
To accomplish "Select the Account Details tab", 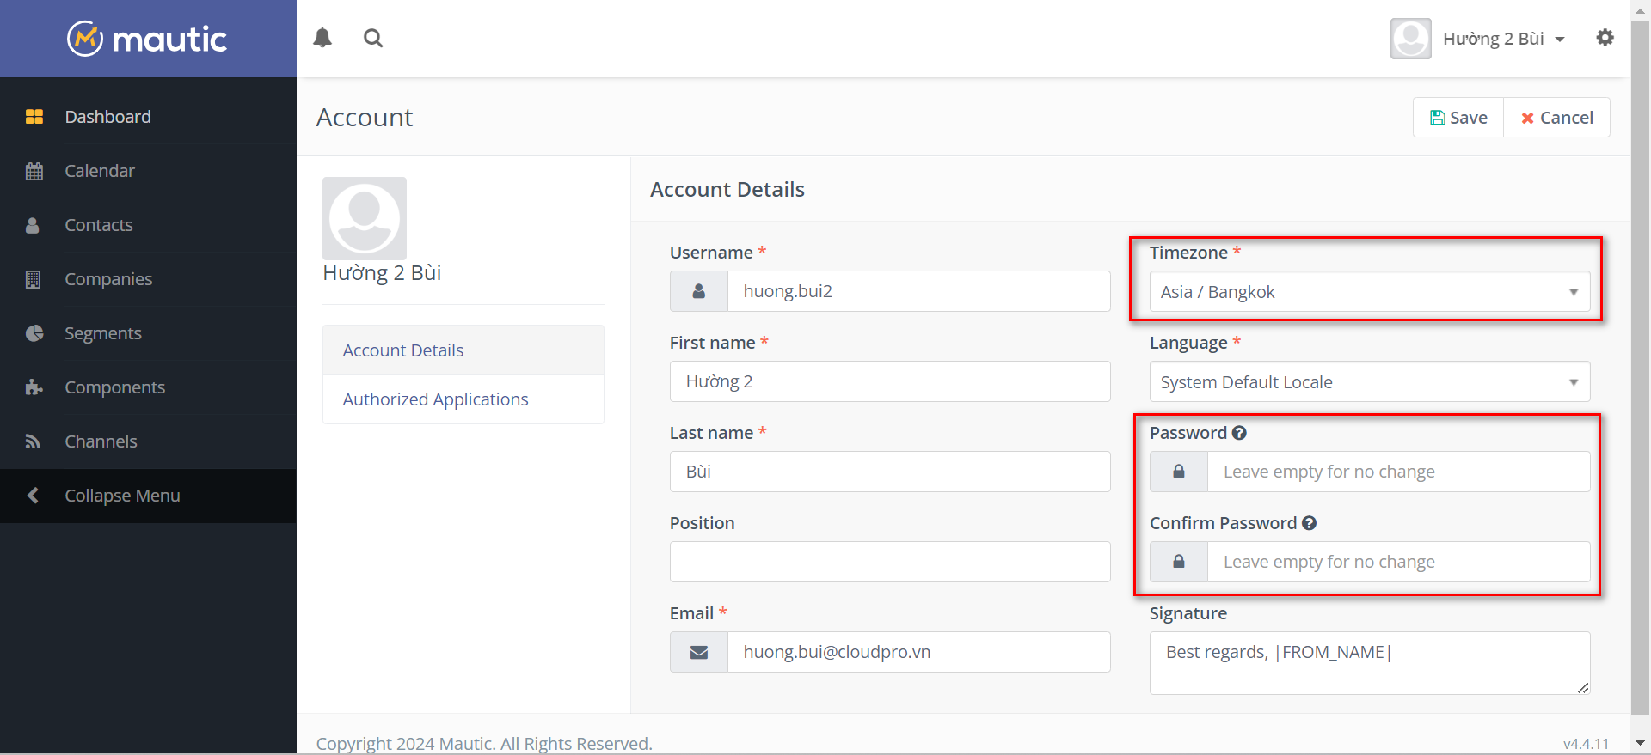I will point(402,350).
